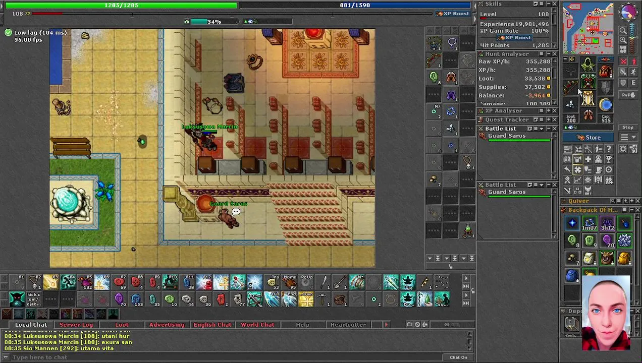Toggle the Chat On button
642x363 pixels.
(x=458, y=357)
